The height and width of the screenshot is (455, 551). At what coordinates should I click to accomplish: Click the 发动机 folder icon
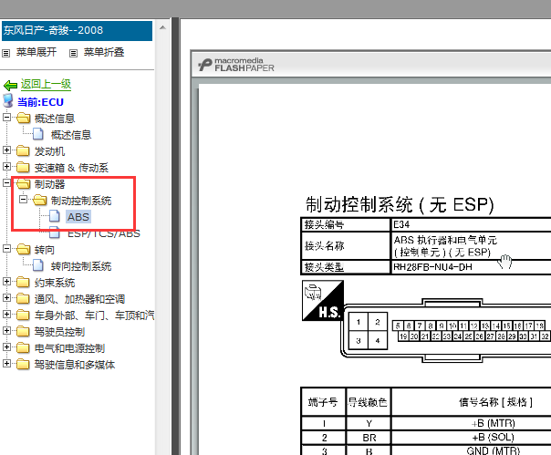tap(23, 150)
